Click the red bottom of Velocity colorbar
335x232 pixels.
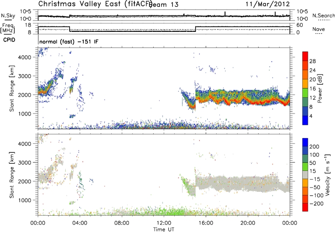click(x=305, y=207)
